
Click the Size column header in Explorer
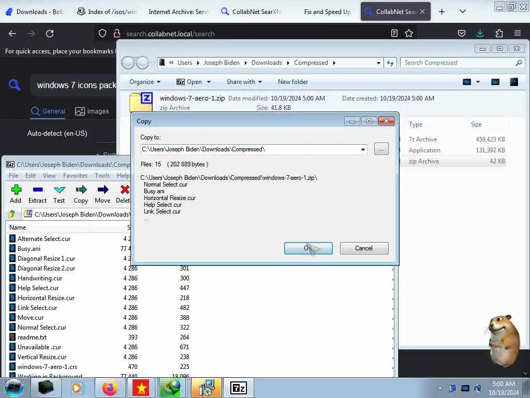coord(476,124)
